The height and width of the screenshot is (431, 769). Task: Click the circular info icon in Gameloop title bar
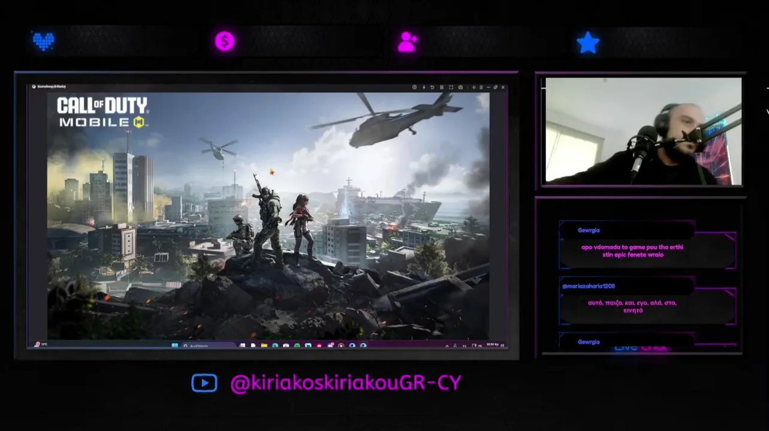tap(414, 87)
